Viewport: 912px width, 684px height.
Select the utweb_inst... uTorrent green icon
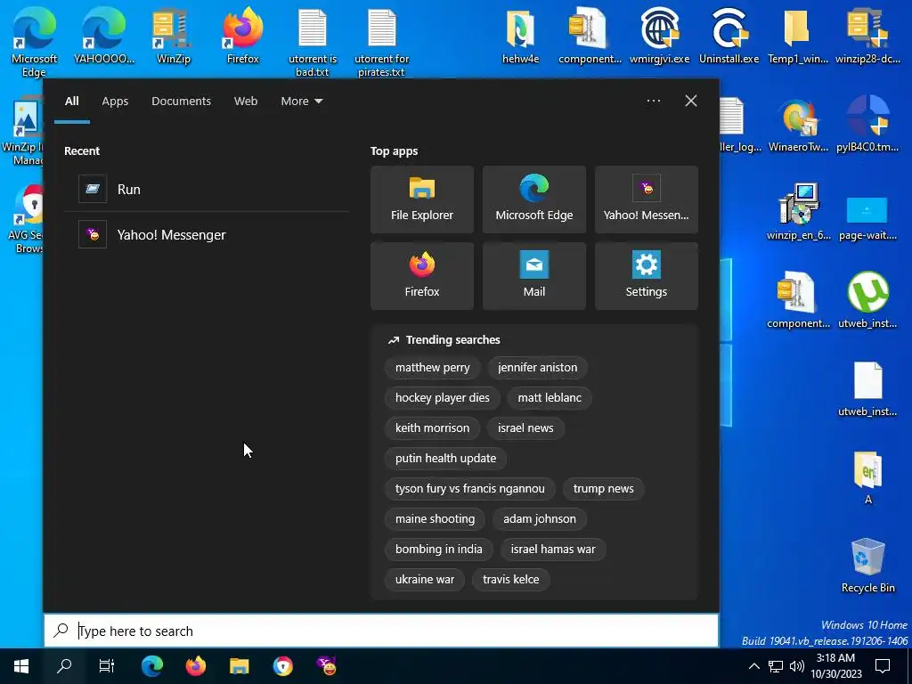[x=867, y=300]
